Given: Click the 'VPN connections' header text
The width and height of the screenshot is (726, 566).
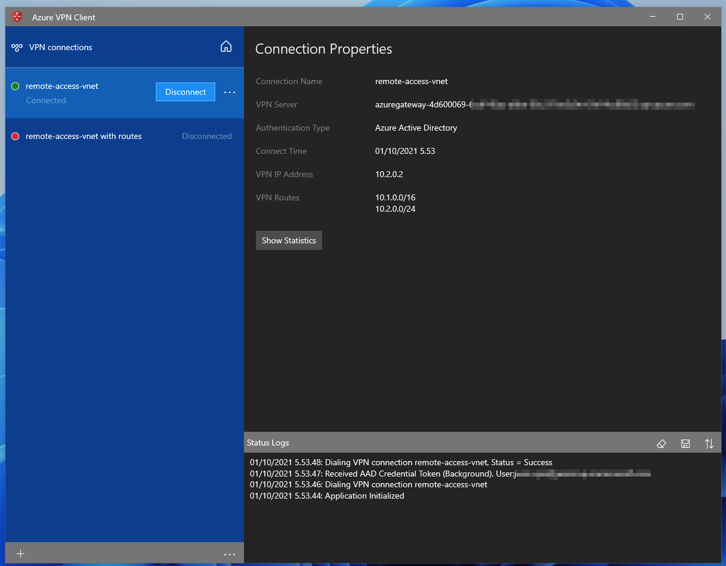Looking at the screenshot, I should coord(61,47).
